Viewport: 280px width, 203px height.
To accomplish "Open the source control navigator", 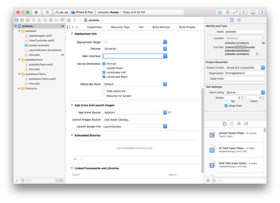I will tap(22, 20).
